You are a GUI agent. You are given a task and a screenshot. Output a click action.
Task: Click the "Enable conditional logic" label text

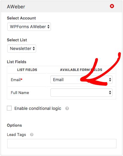(38, 108)
